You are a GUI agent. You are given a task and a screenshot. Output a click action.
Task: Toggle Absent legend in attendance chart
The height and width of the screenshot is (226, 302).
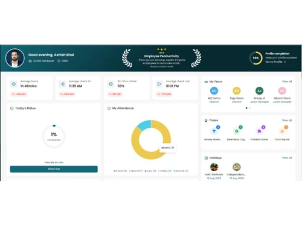coord(136,171)
